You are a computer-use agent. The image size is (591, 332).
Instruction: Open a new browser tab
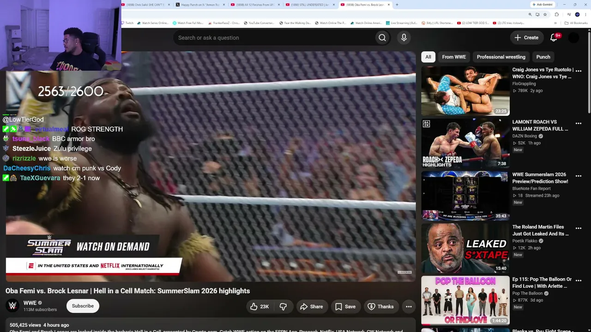pyautogui.click(x=397, y=5)
